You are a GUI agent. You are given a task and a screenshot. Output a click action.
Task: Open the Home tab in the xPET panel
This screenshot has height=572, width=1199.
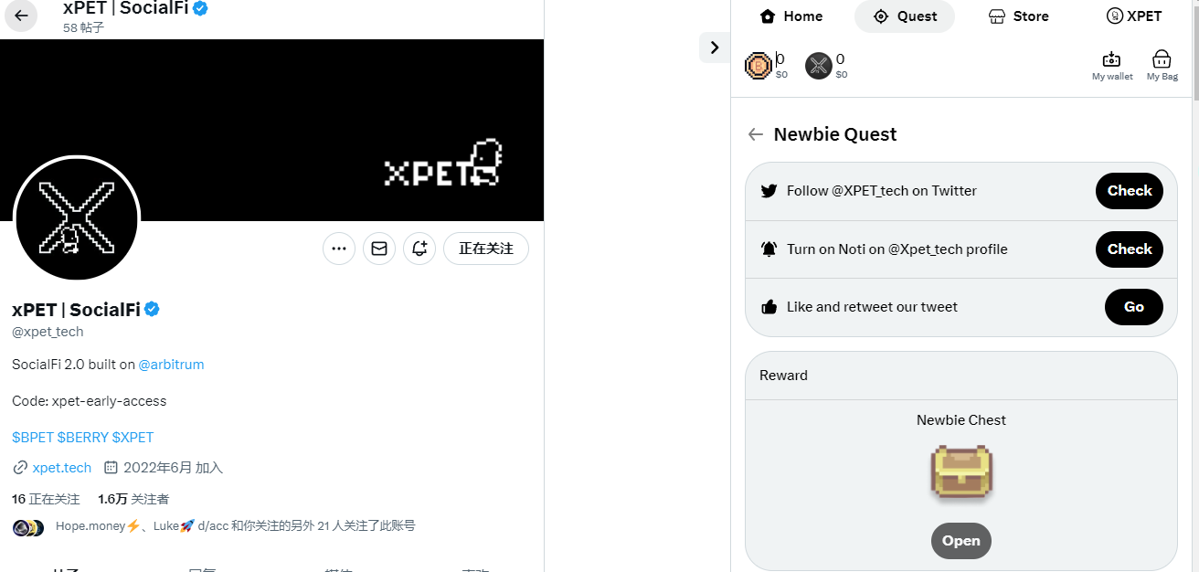(x=790, y=16)
